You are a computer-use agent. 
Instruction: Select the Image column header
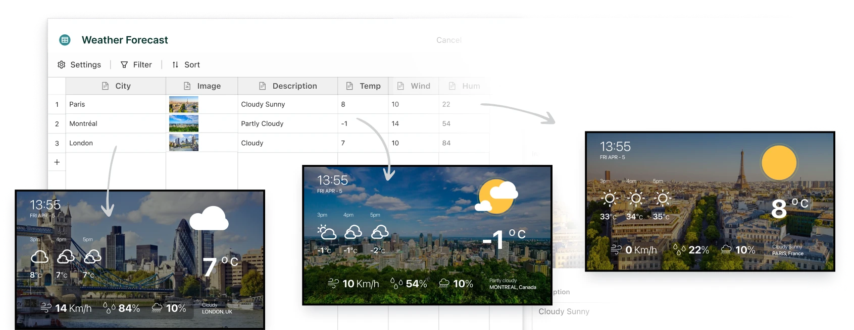coord(202,86)
